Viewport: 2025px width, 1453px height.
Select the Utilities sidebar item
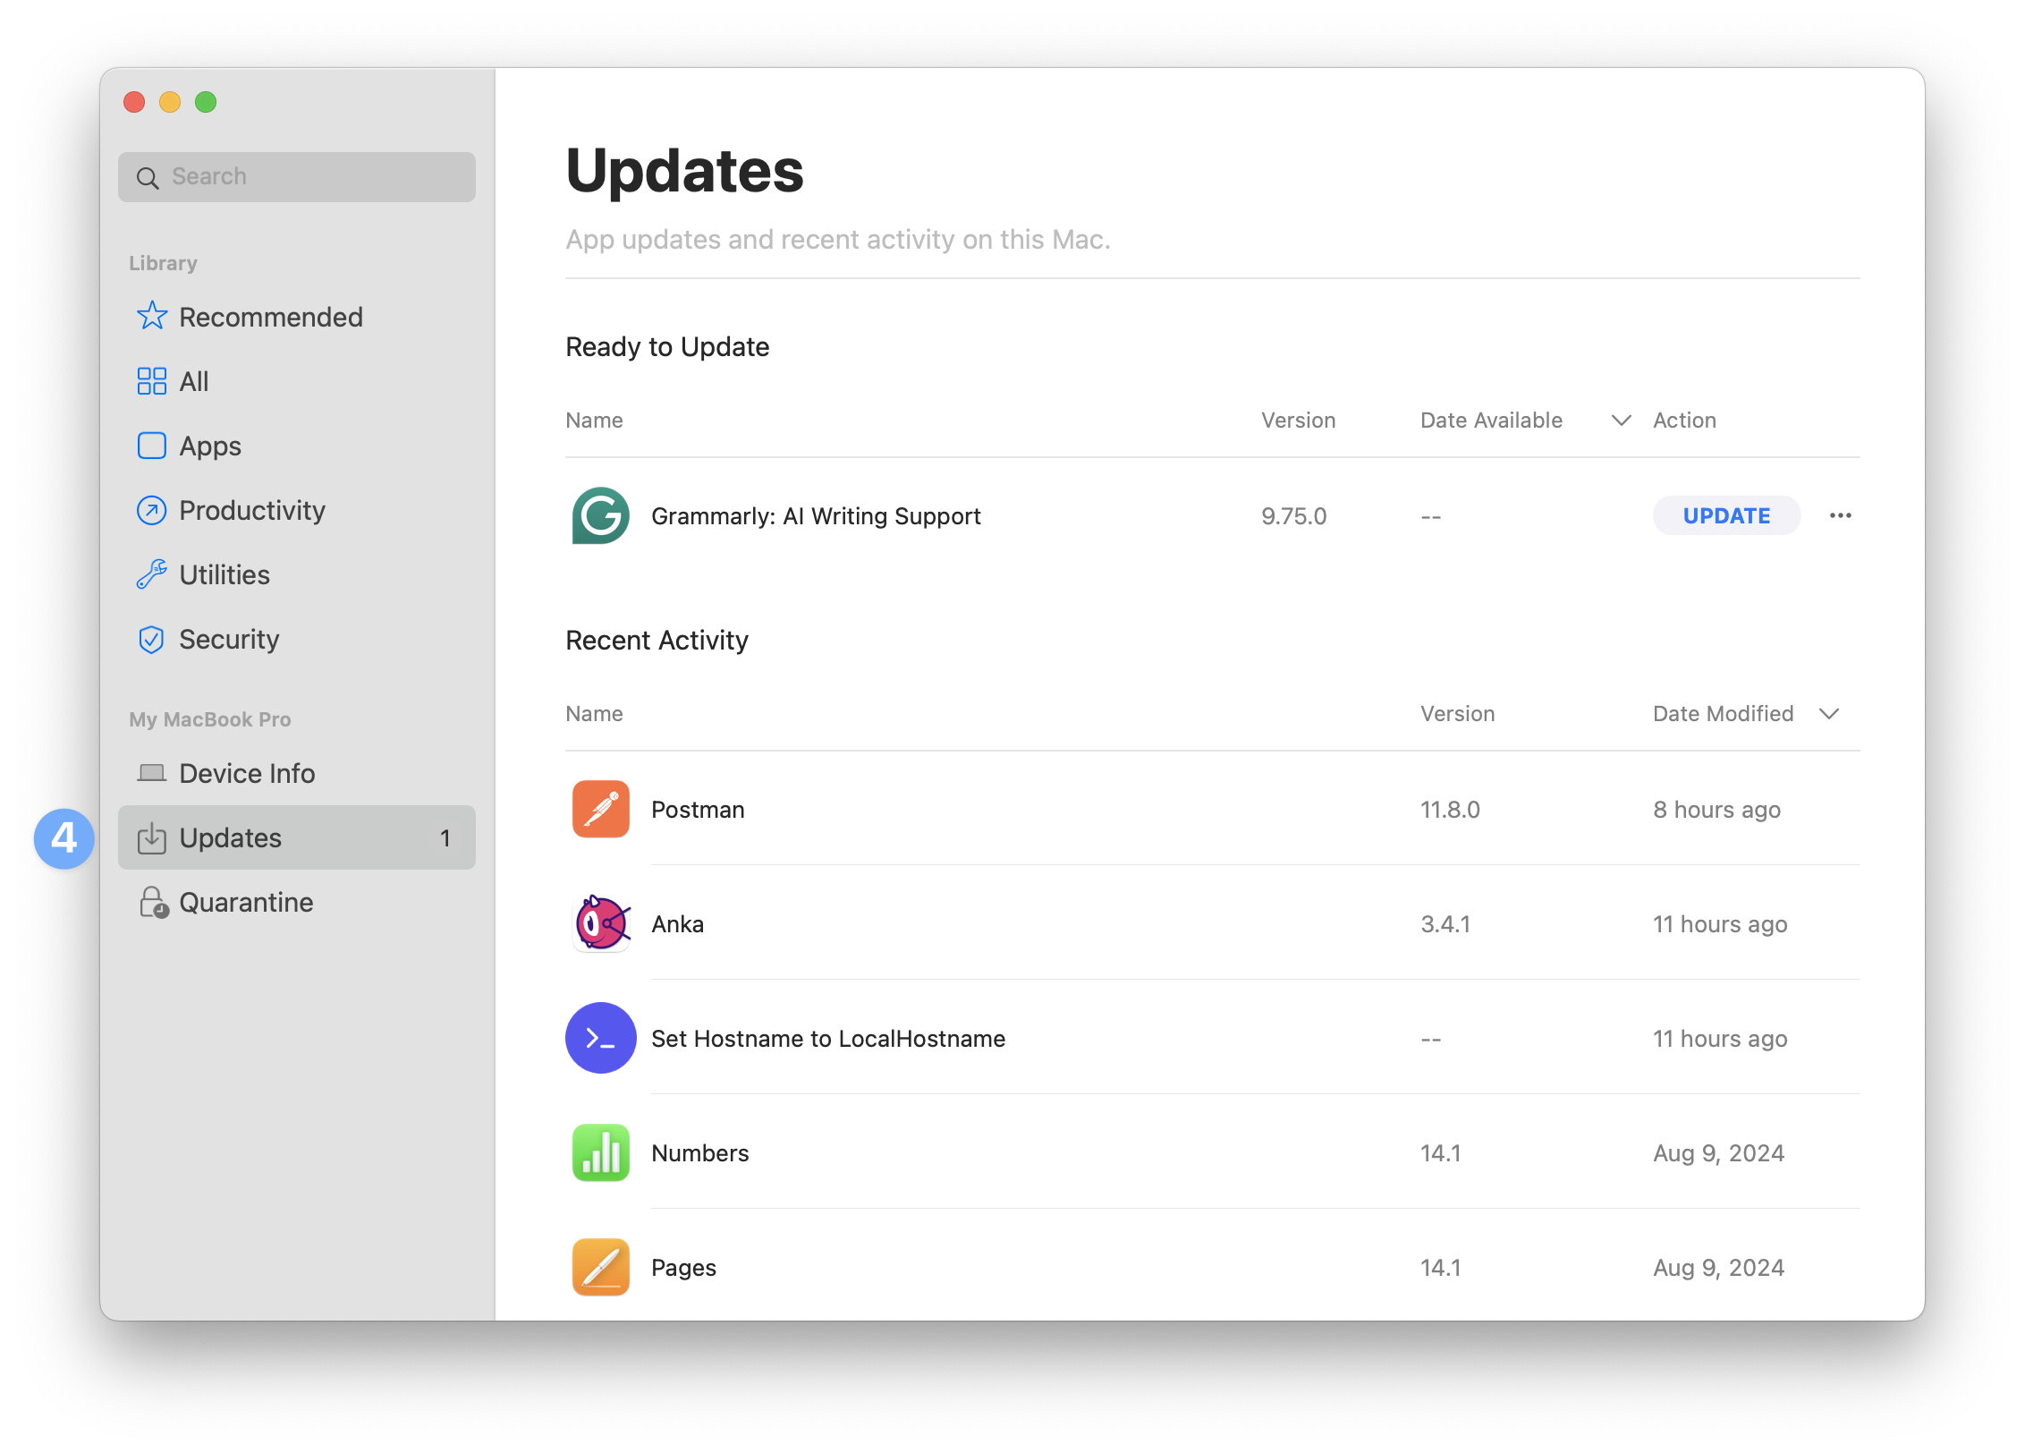224,574
